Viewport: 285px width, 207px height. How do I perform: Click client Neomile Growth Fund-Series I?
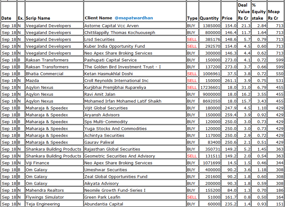click(115, 190)
